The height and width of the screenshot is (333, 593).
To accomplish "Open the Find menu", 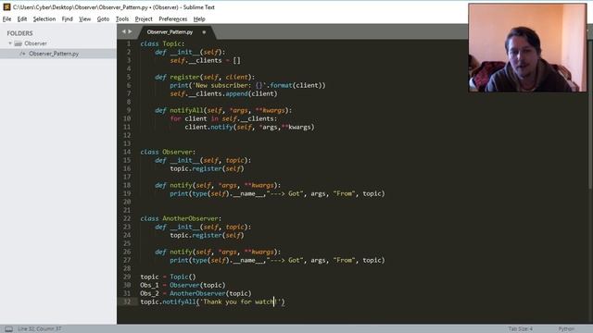I will (67, 18).
